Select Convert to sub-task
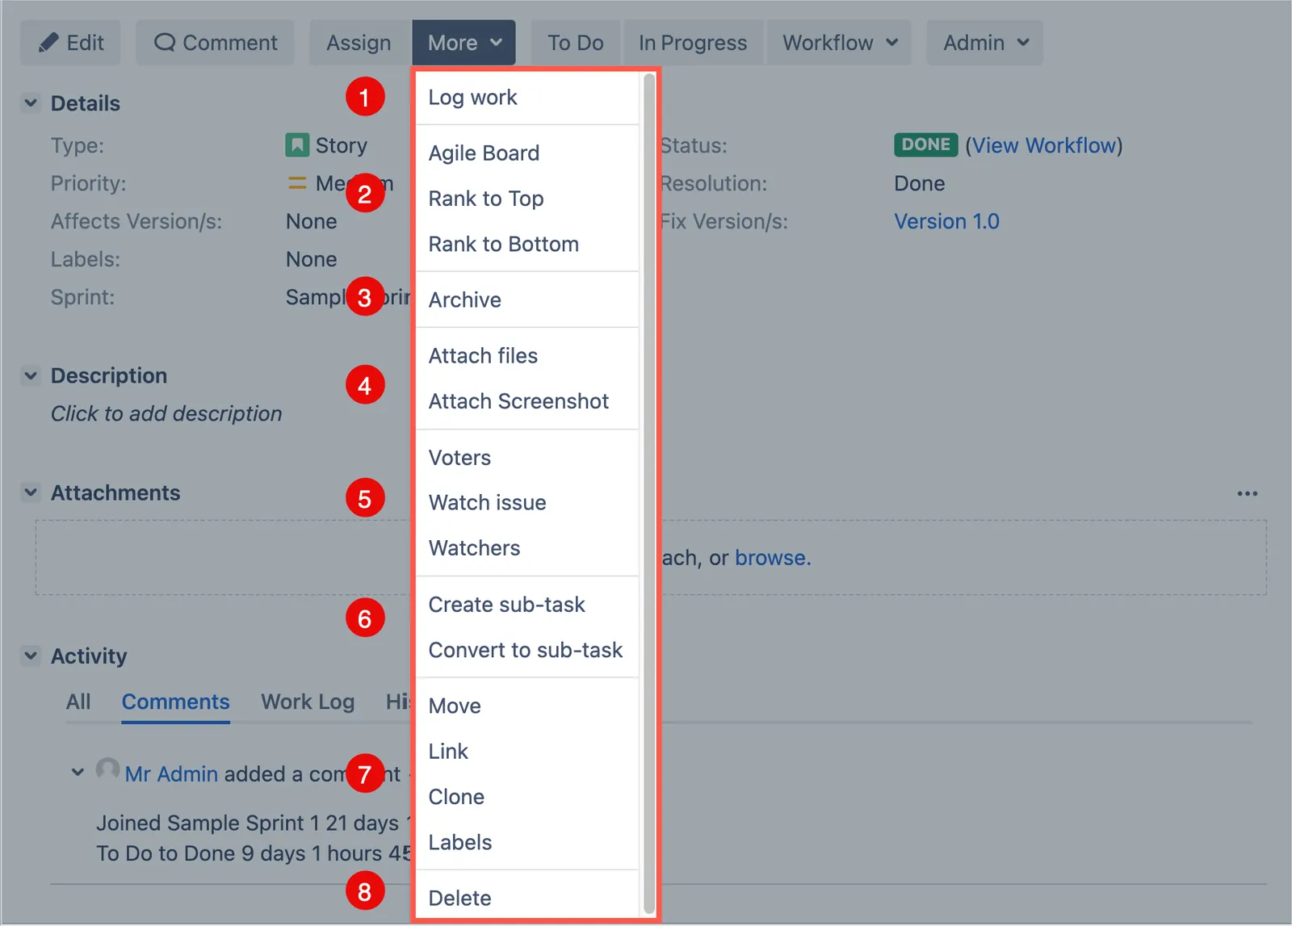 [x=528, y=650]
